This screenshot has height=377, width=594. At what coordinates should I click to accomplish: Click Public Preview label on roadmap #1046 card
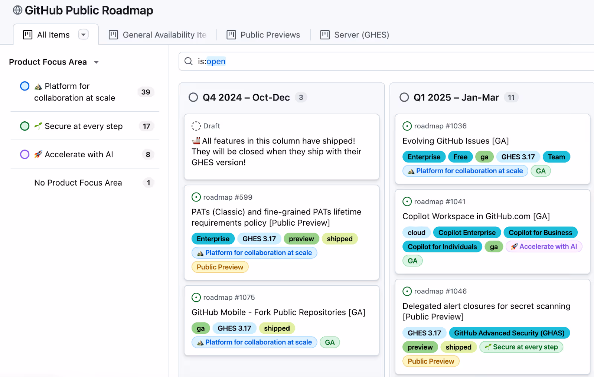(x=431, y=361)
